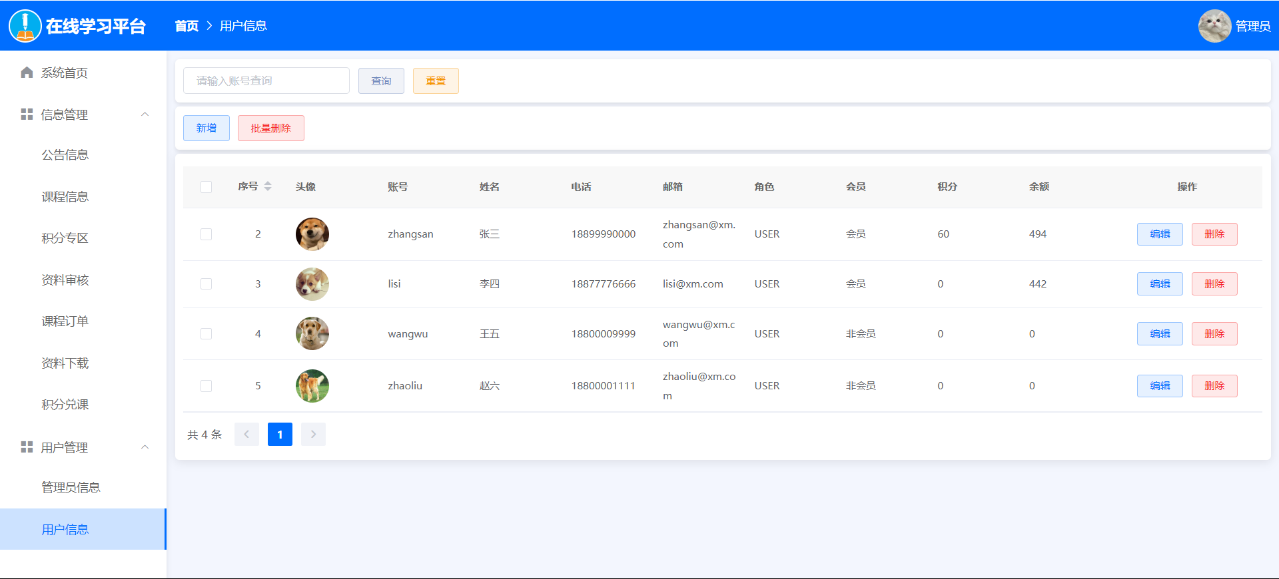Click the 管理员 username in header
1279x579 pixels.
pyautogui.click(x=1253, y=26)
